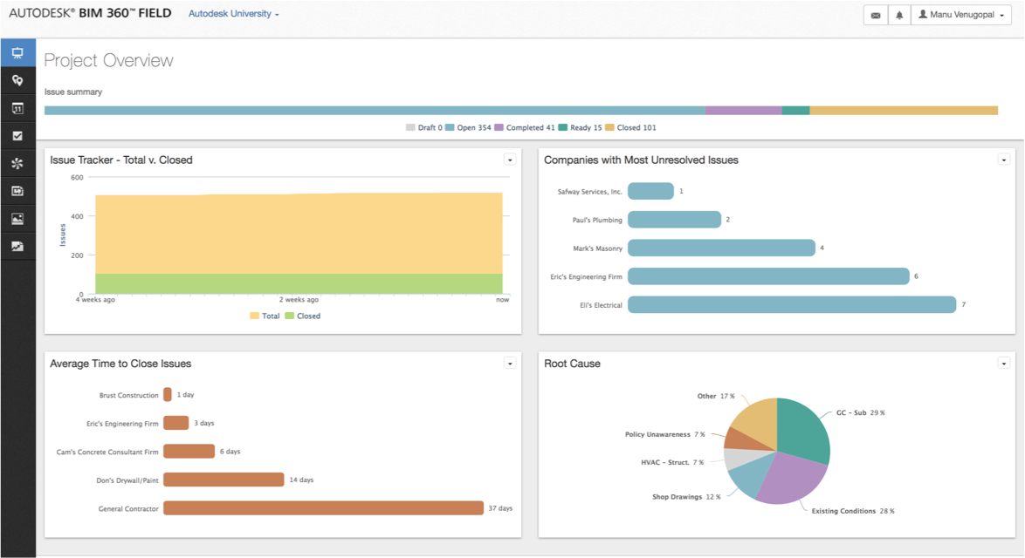Open the photos icon in sidebar
Image resolution: width=1025 pixels, height=558 pixels.
[x=17, y=219]
